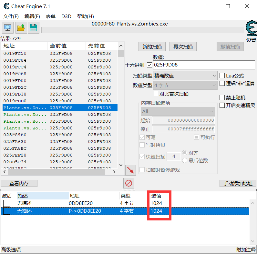Screen dimensions: 257x254
Task: Select the 对齐 radio button
Action: (x=185, y=153)
